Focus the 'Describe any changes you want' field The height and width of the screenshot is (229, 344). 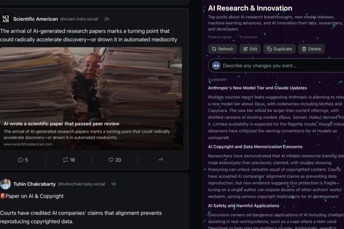(x=277, y=65)
